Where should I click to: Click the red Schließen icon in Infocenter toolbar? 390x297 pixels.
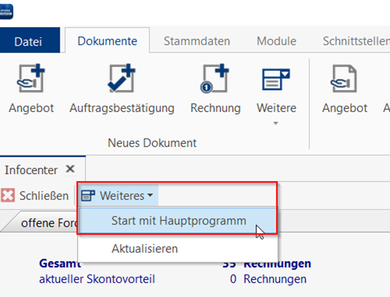point(8,196)
